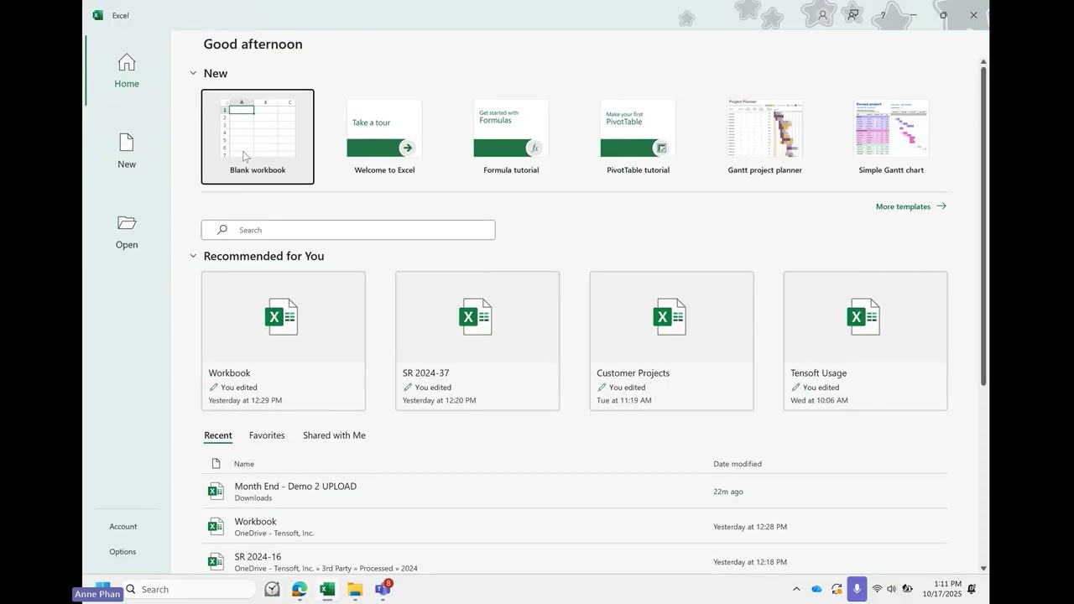Open SR 2024-16 from the recent list
1074x604 pixels.
575,560
